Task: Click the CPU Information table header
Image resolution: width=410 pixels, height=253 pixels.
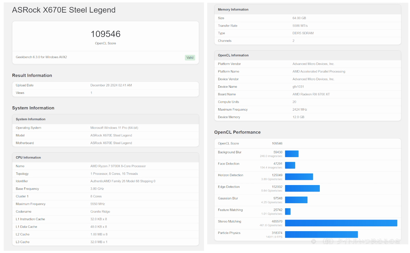Action: 106,157
